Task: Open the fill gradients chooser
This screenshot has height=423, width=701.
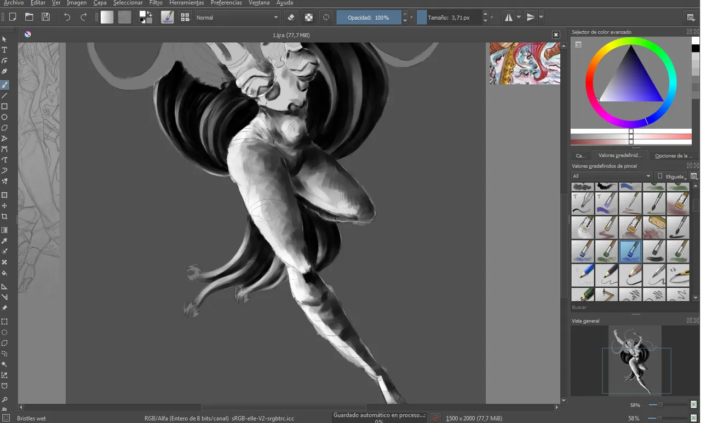Action: pos(107,17)
